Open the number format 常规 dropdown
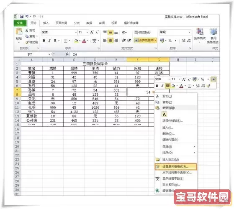The width and height of the screenshot is (234, 209). pos(190,32)
